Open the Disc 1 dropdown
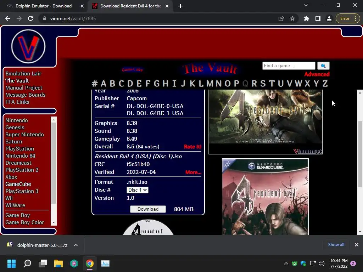 (138, 190)
